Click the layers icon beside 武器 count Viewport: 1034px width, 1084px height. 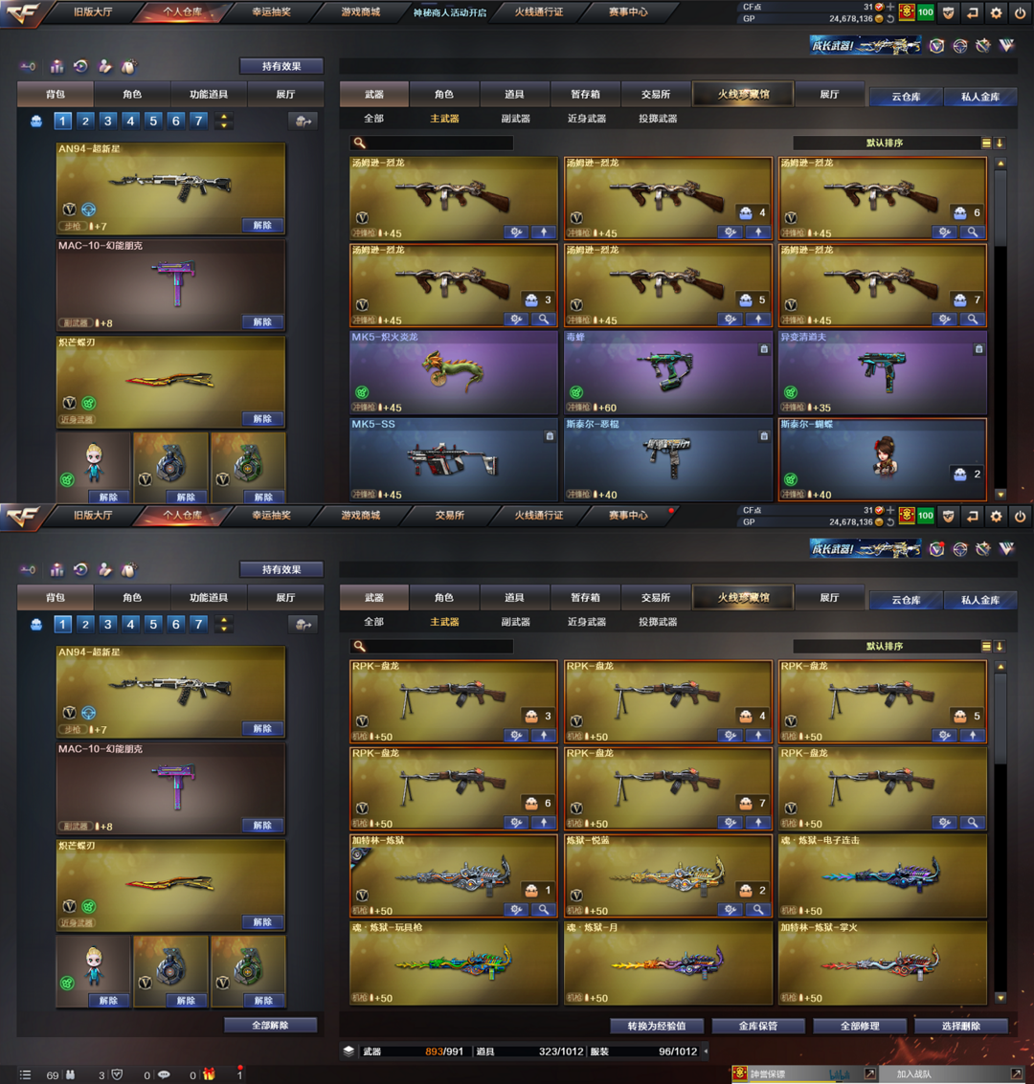[x=349, y=1051]
